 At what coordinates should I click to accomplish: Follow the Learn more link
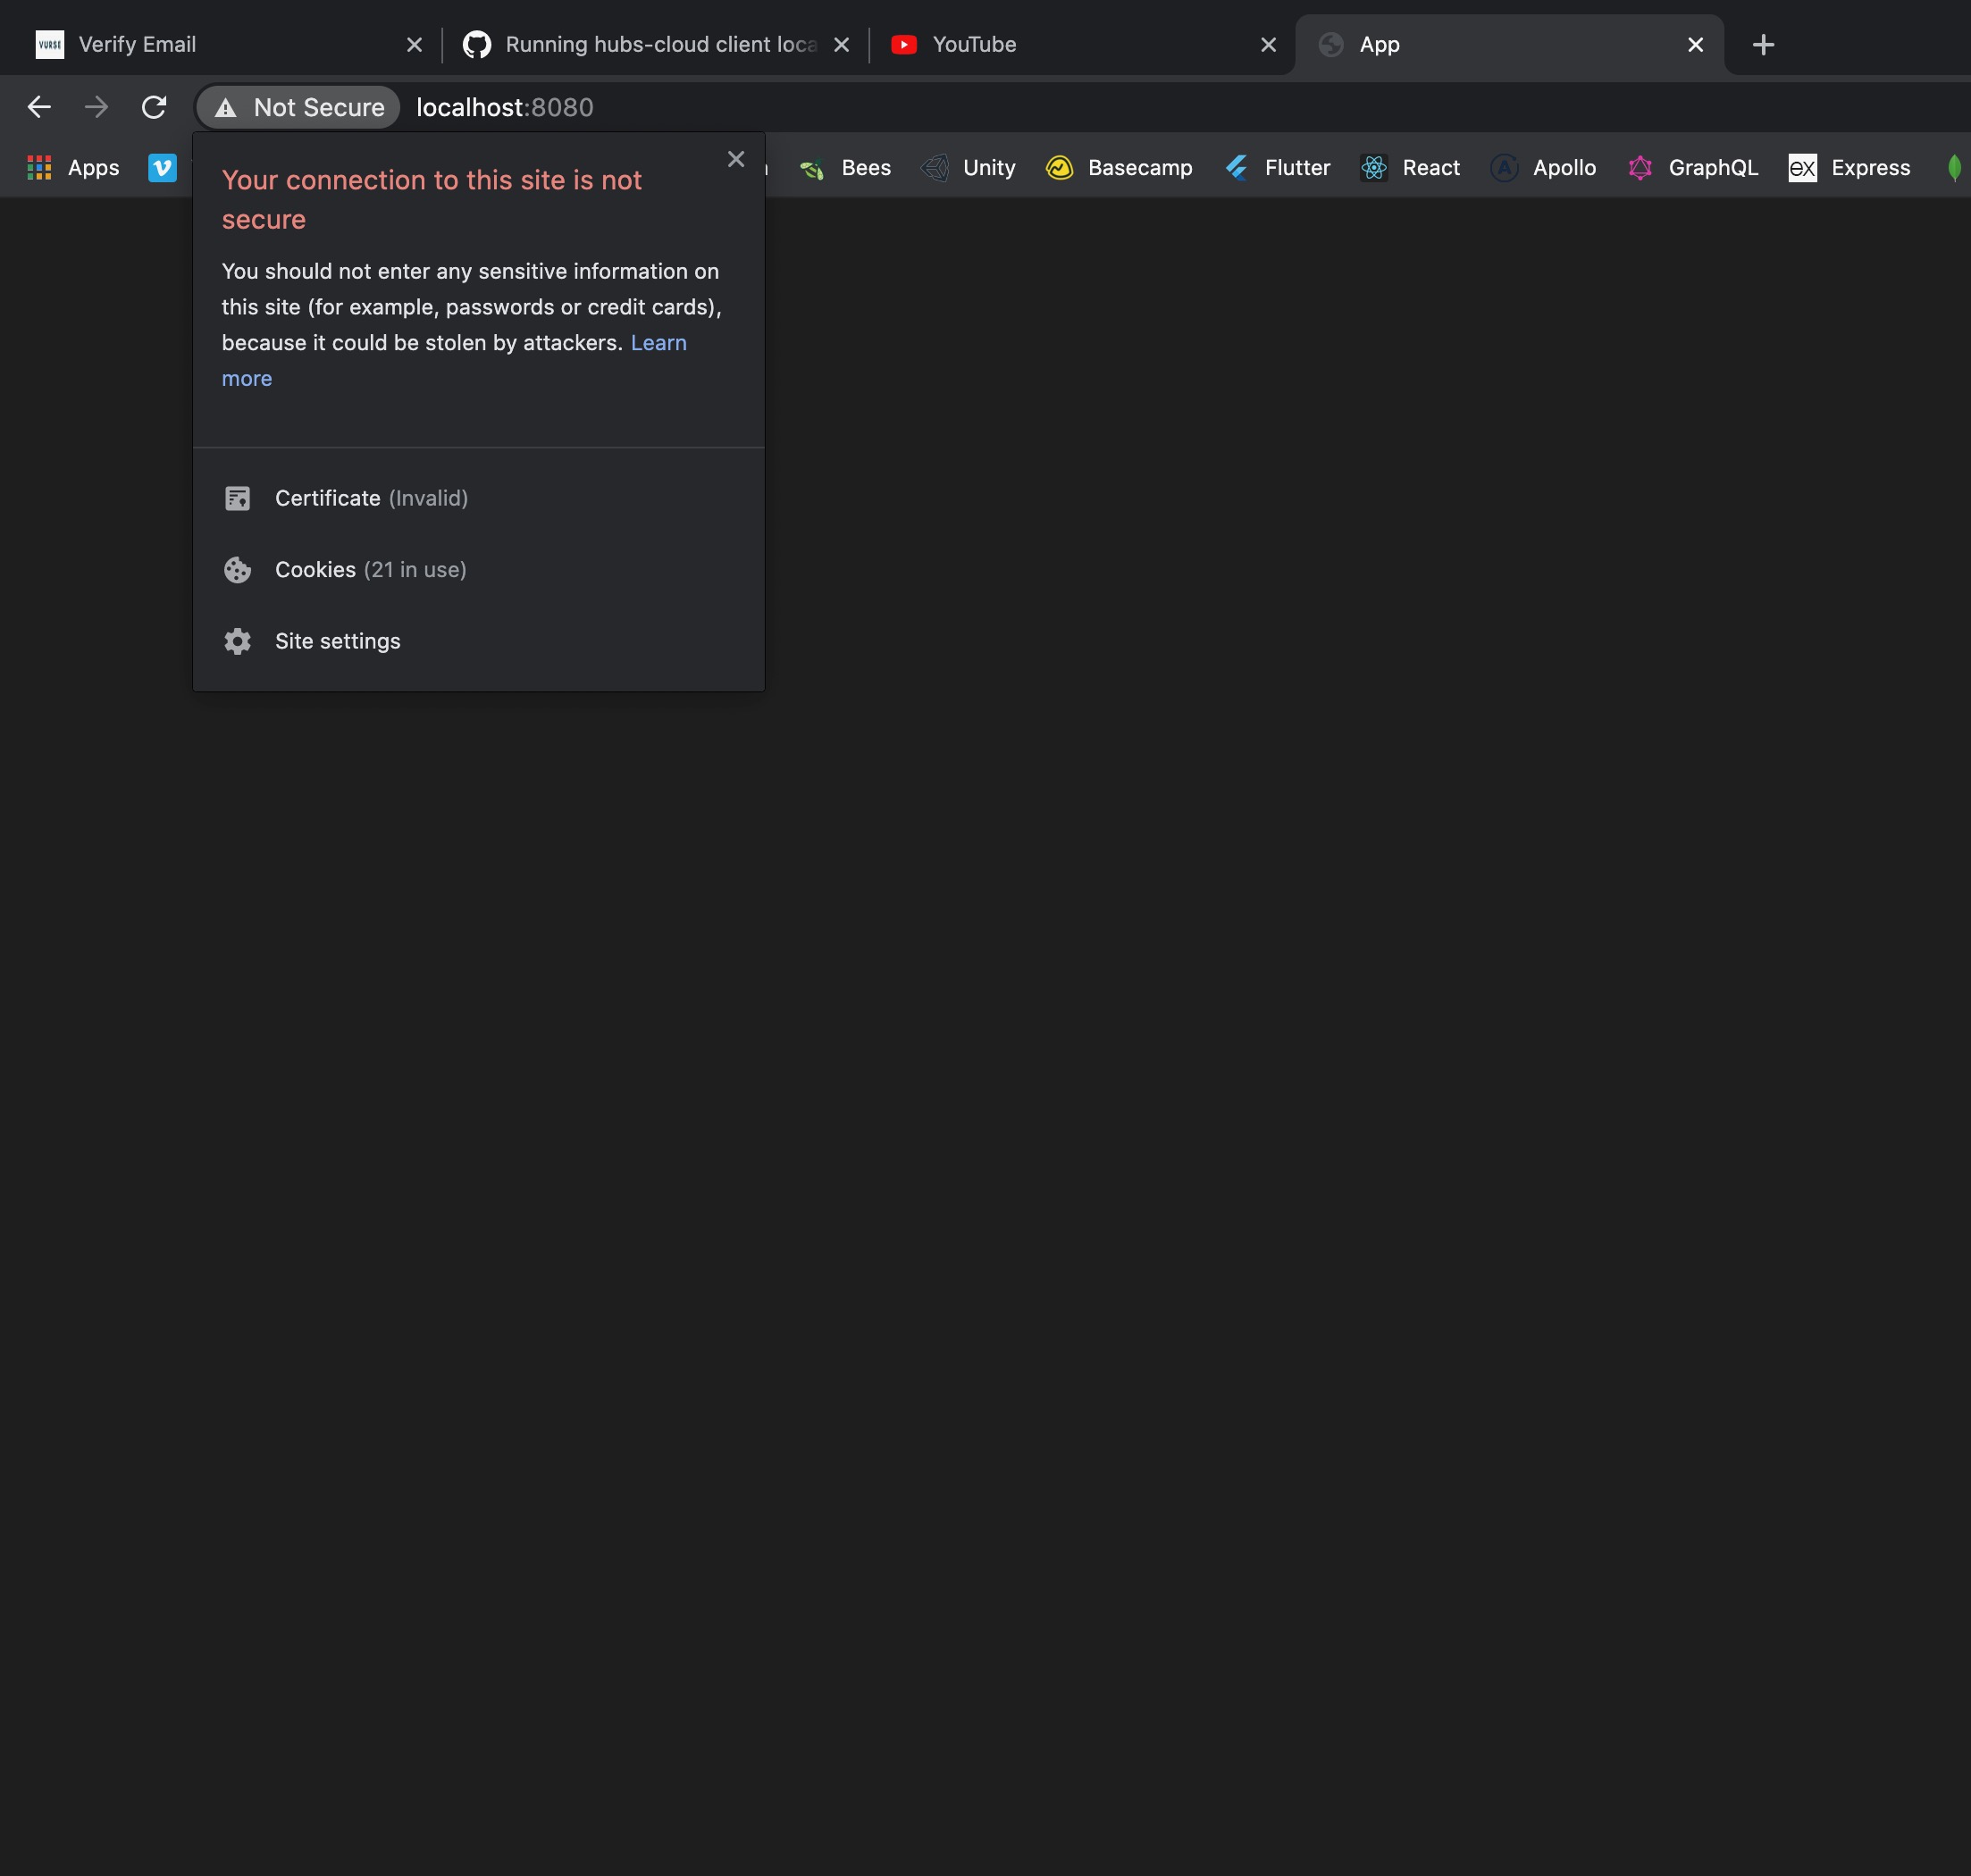[x=658, y=343]
